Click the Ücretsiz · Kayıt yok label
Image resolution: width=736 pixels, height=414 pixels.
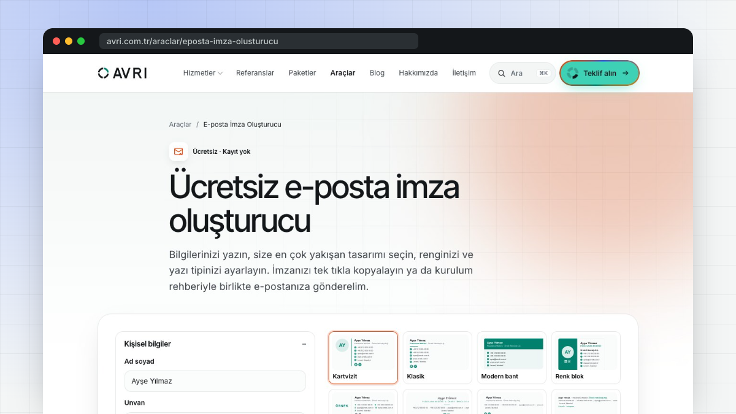[x=221, y=151]
